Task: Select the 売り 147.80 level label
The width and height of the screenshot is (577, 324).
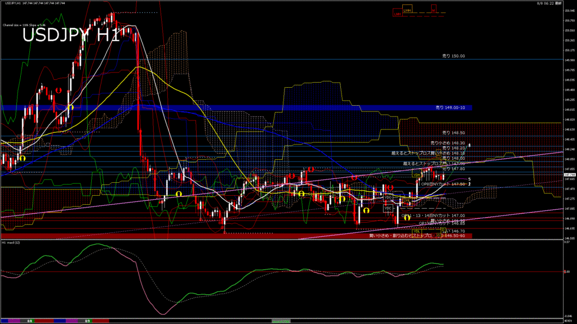Action: pos(454,169)
